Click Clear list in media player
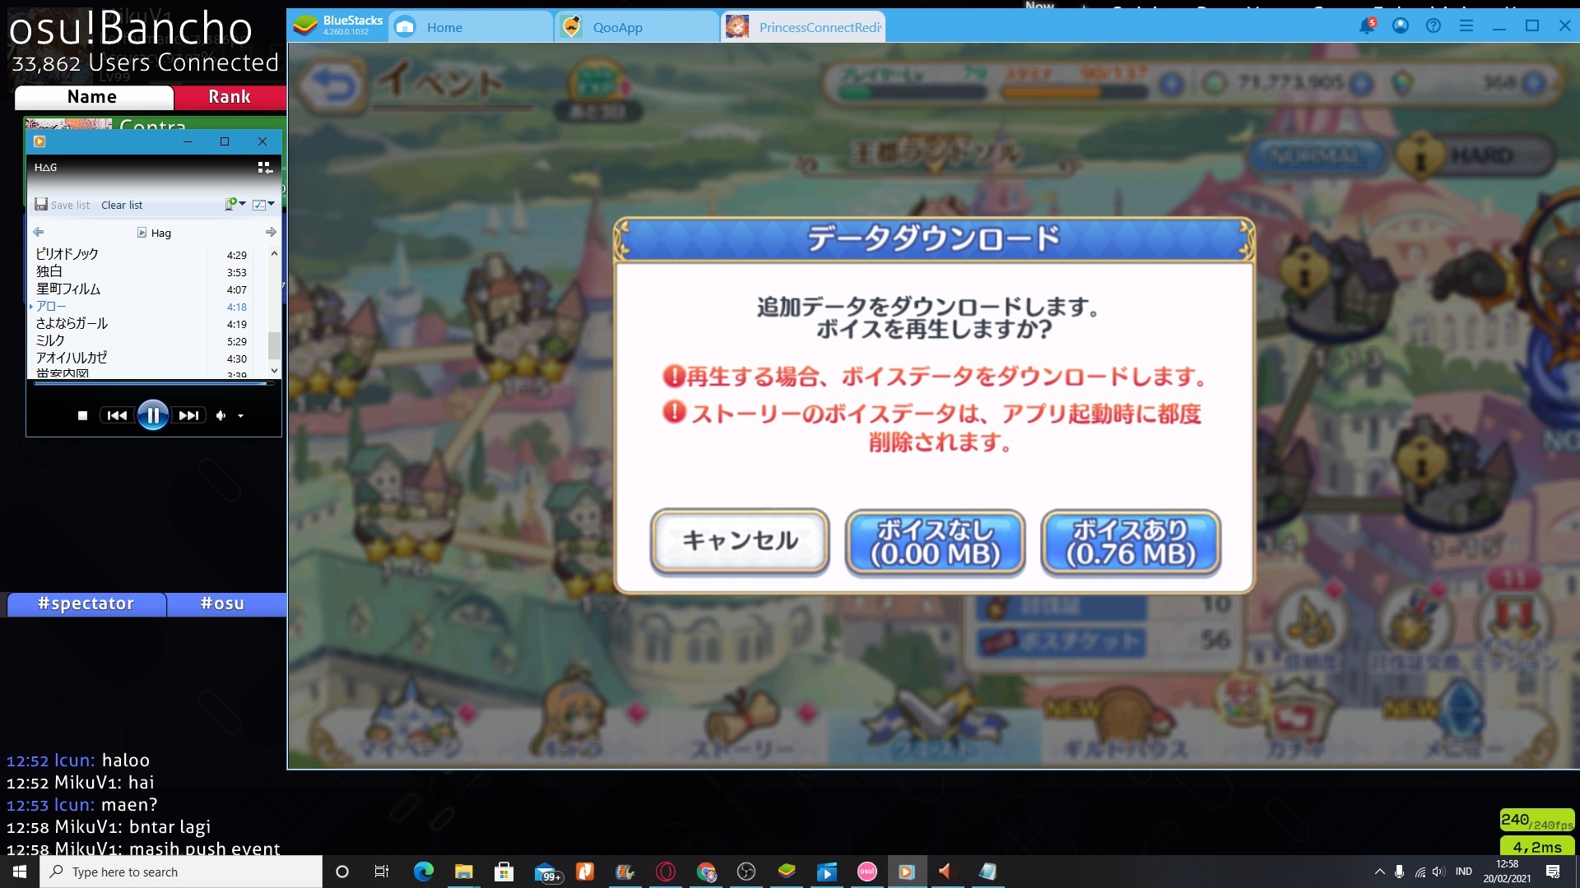This screenshot has width=1580, height=888. (x=122, y=205)
